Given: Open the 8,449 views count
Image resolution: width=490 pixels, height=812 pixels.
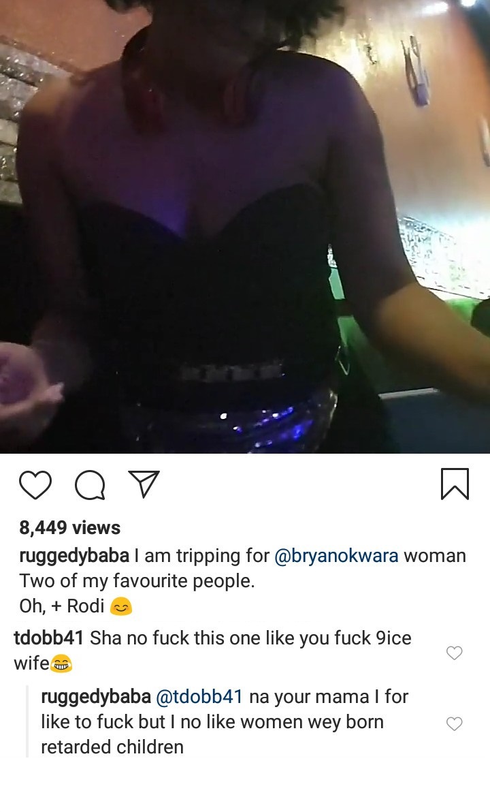Looking at the screenshot, I should pyautogui.click(x=70, y=528).
